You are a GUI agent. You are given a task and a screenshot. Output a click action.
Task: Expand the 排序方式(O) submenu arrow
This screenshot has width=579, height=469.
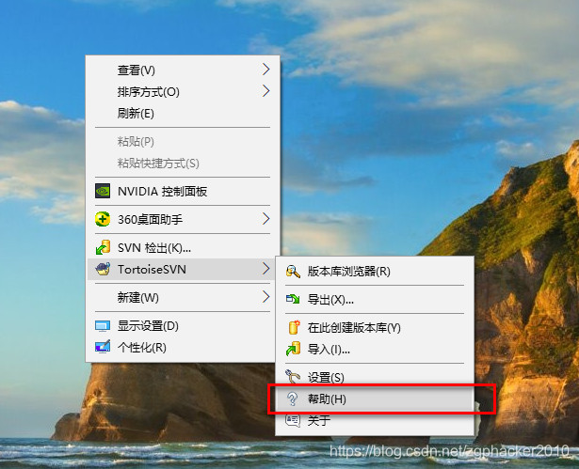(265, 91)
